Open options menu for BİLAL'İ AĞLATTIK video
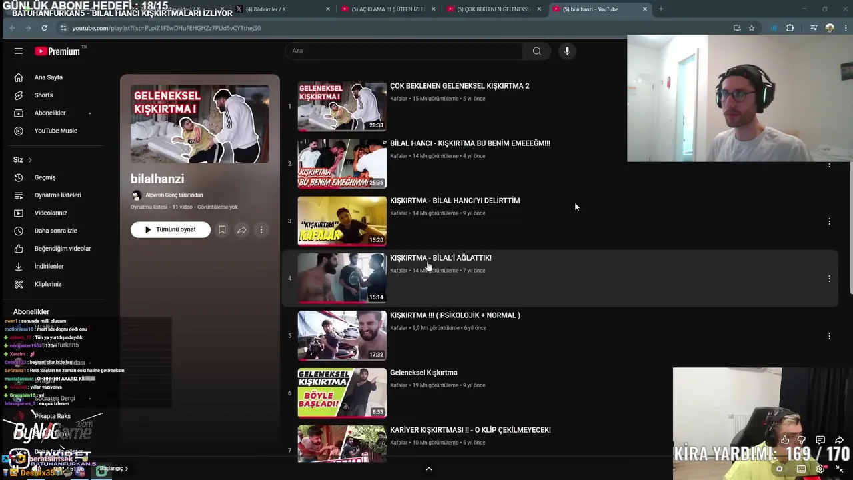 point(829,279)
